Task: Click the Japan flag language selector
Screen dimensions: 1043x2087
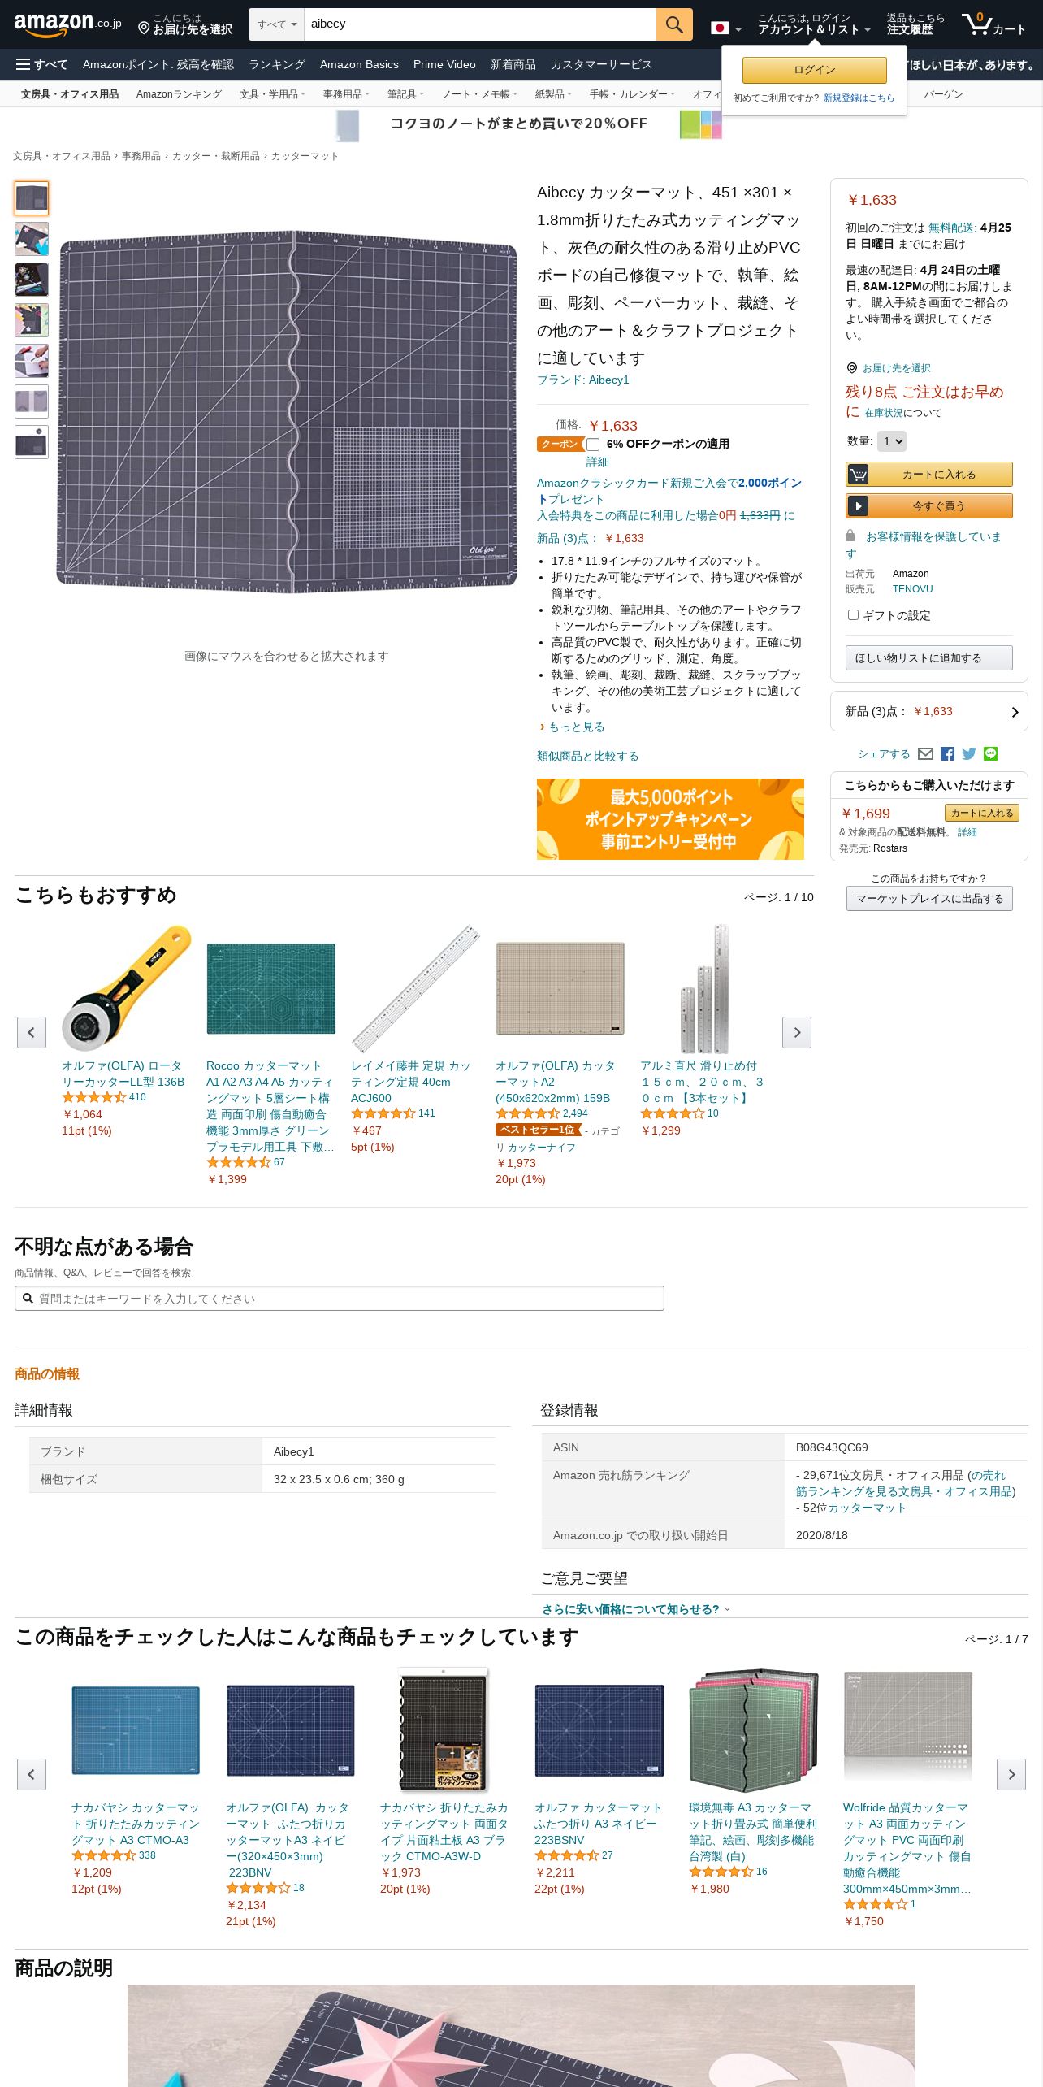Action: (x=725, y=28)
